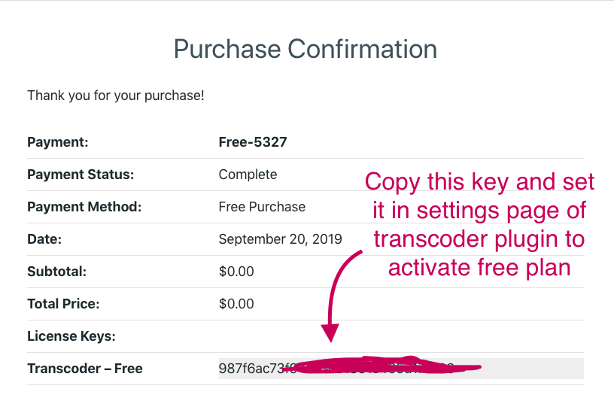614x410 pixels.
Task: Click the Payment Status label
Action: (81, 175)
